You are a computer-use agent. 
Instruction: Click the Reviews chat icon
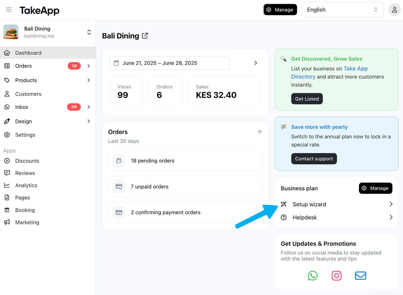tap(7, 173)
